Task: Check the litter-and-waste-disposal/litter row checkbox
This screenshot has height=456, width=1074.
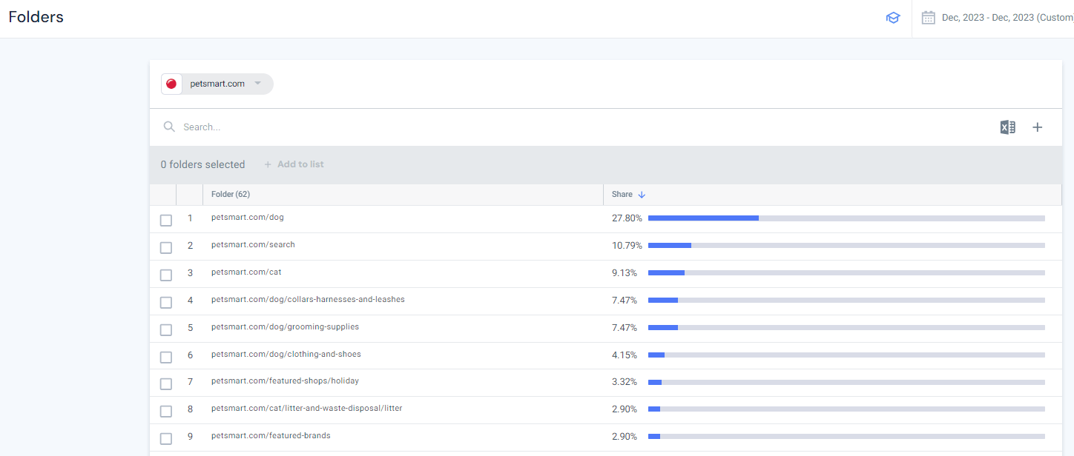Action: [166, 411]
